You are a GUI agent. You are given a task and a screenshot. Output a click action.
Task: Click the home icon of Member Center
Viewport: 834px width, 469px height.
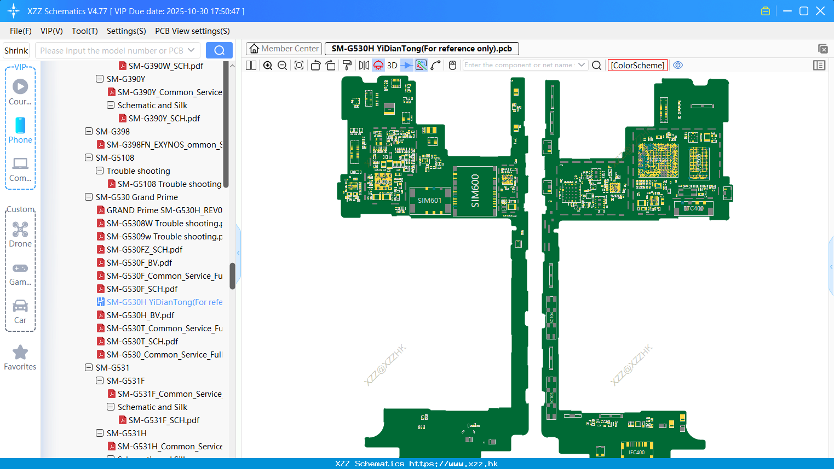[x=254, y=49]
